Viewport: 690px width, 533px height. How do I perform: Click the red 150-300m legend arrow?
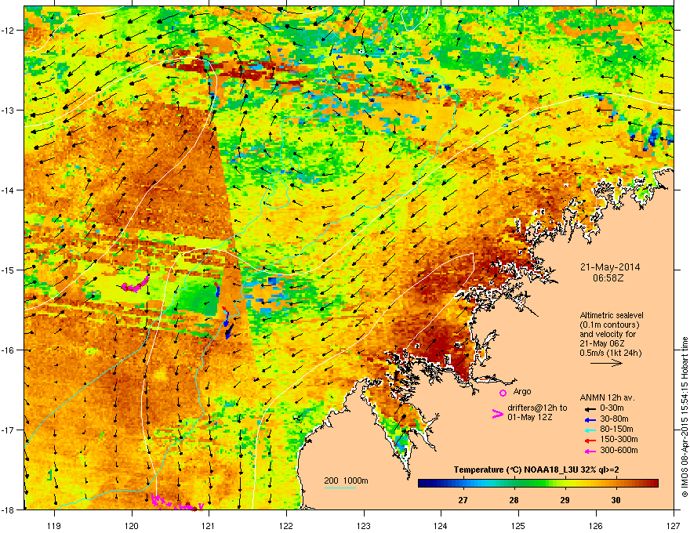[x=590, y=441]
